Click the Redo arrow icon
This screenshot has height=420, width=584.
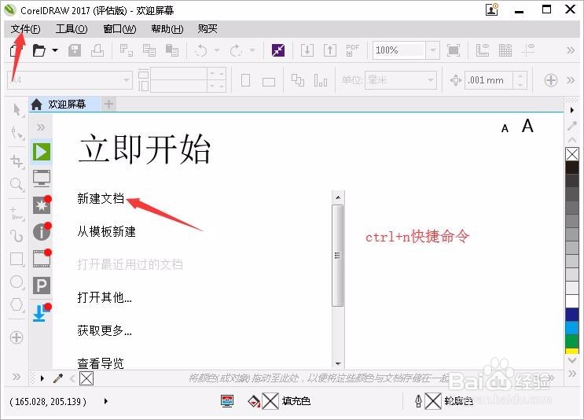point(236,50)
